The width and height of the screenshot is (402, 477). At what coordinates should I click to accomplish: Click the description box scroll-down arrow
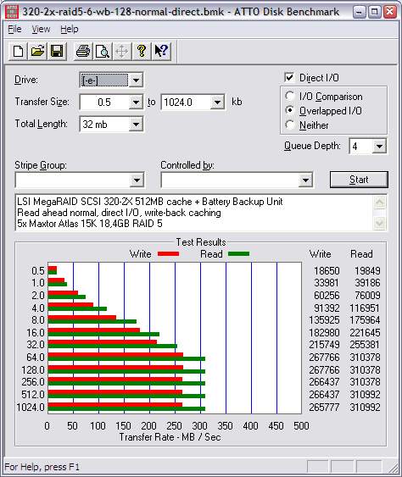tap(380, 224)
